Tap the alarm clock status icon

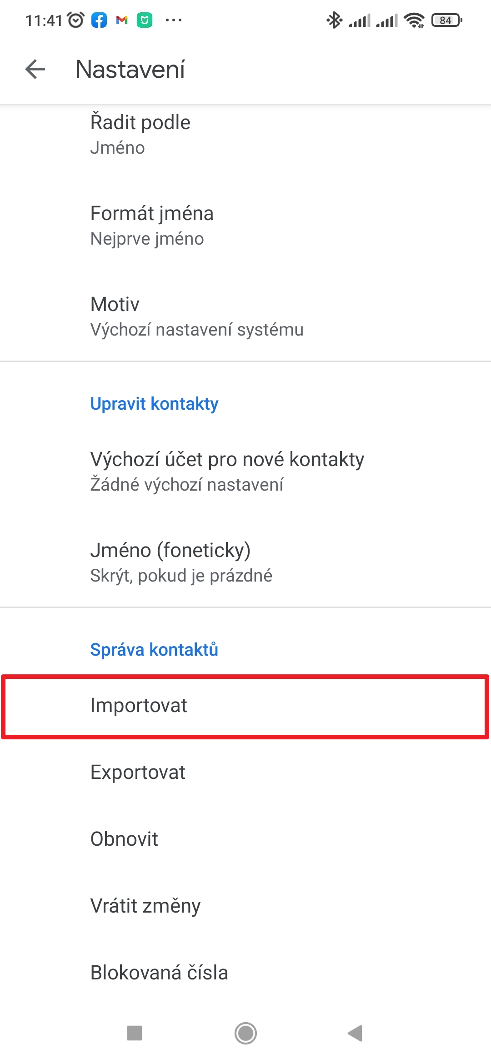[x=76, y=20]
